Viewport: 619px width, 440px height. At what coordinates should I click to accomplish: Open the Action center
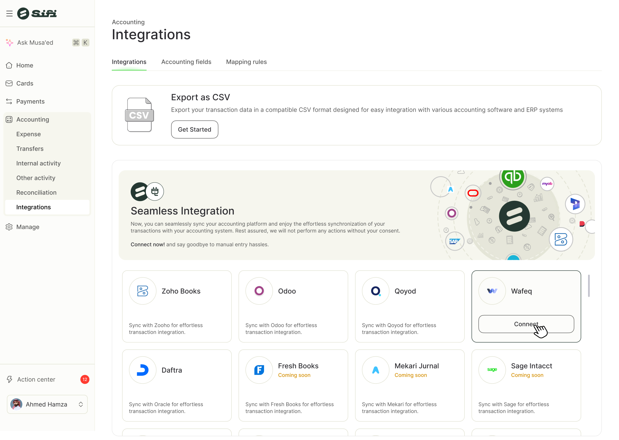click(x=47, y=379)
